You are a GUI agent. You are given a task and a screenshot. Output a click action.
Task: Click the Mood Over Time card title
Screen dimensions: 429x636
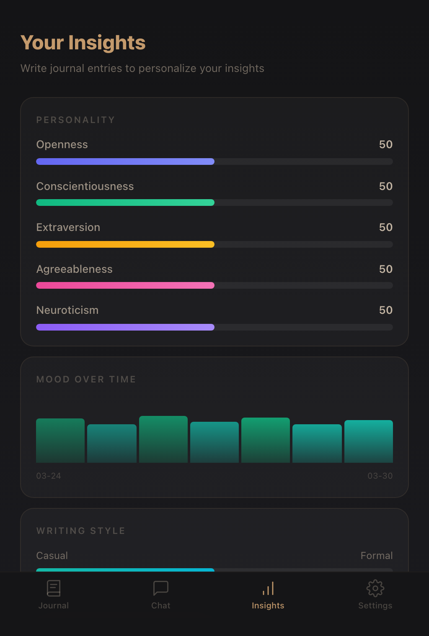[x=86, y=380]
